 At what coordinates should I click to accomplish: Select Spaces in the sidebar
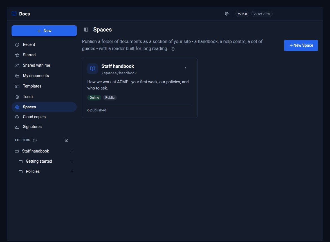[x=44, y=107]
